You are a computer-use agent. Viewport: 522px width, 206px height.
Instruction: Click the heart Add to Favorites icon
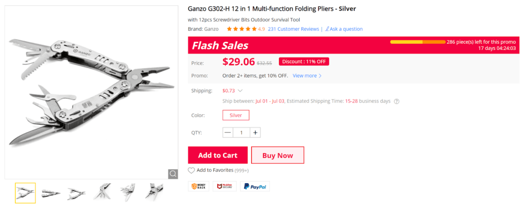[x=191, y=170]
